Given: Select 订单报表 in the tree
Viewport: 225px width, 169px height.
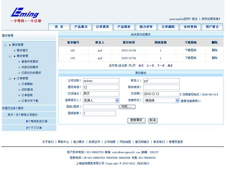Looking at the screenshot, I should 27,95.
